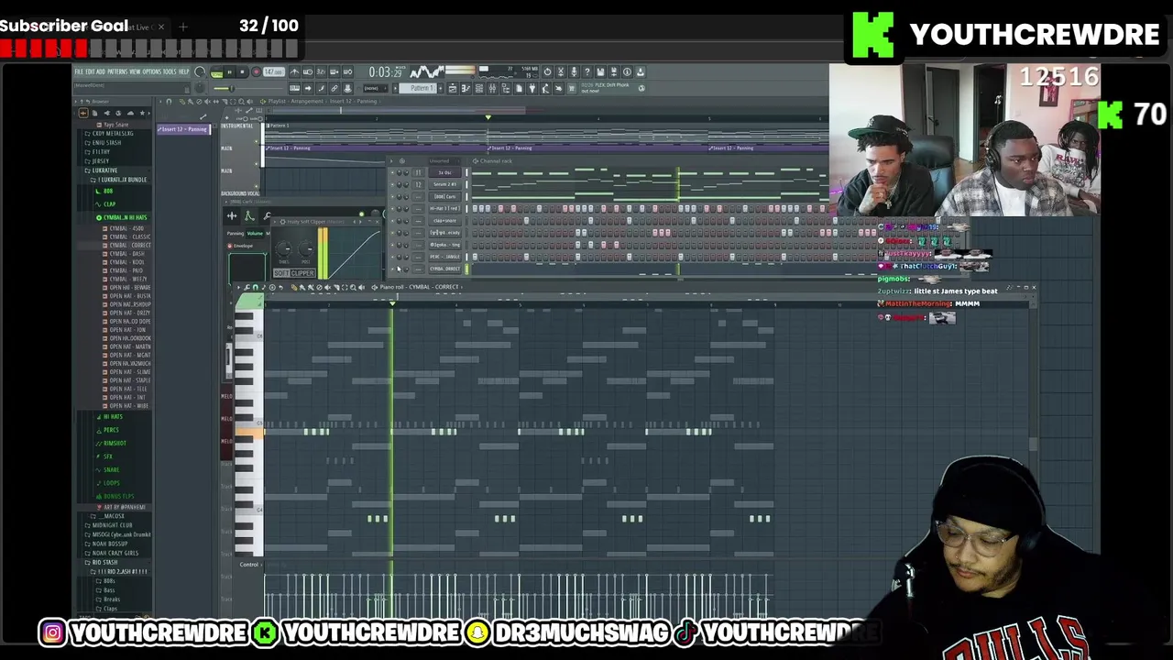Select first browser tab icon
The height and width of the screenshot is (660, 1173).
pos(83,113)
